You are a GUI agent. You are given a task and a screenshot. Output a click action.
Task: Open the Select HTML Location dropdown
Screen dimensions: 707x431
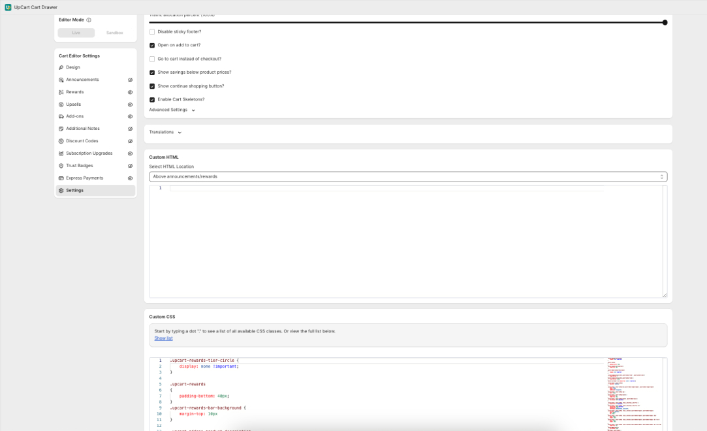tap(407, 176)
